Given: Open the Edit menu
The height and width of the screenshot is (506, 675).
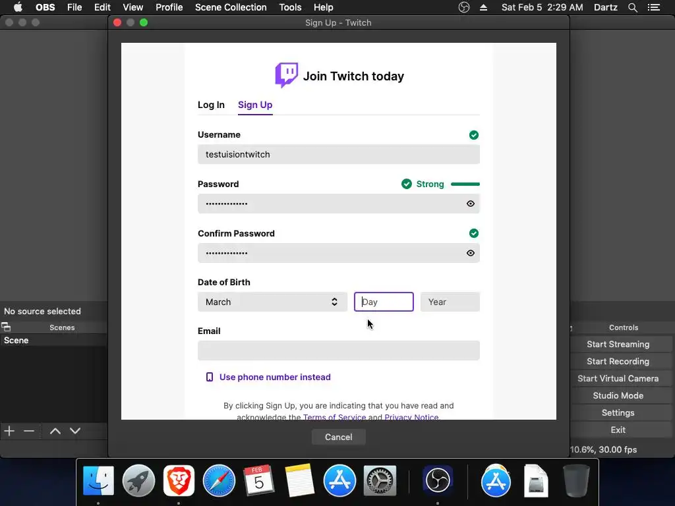Looking at the screenshot, I should [x=102, y=7].
